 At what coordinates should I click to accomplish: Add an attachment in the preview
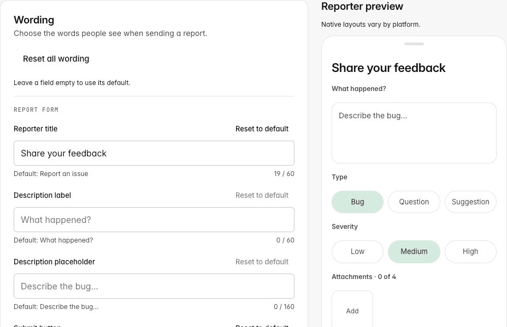[x=352, y=311]
